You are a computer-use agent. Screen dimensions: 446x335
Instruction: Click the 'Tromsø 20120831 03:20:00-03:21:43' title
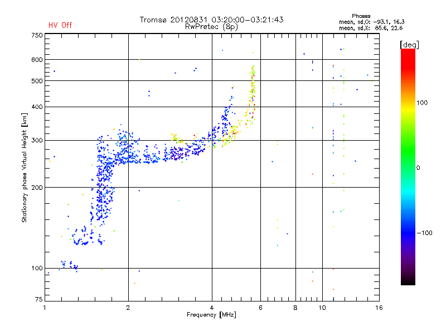click(211, 20)
